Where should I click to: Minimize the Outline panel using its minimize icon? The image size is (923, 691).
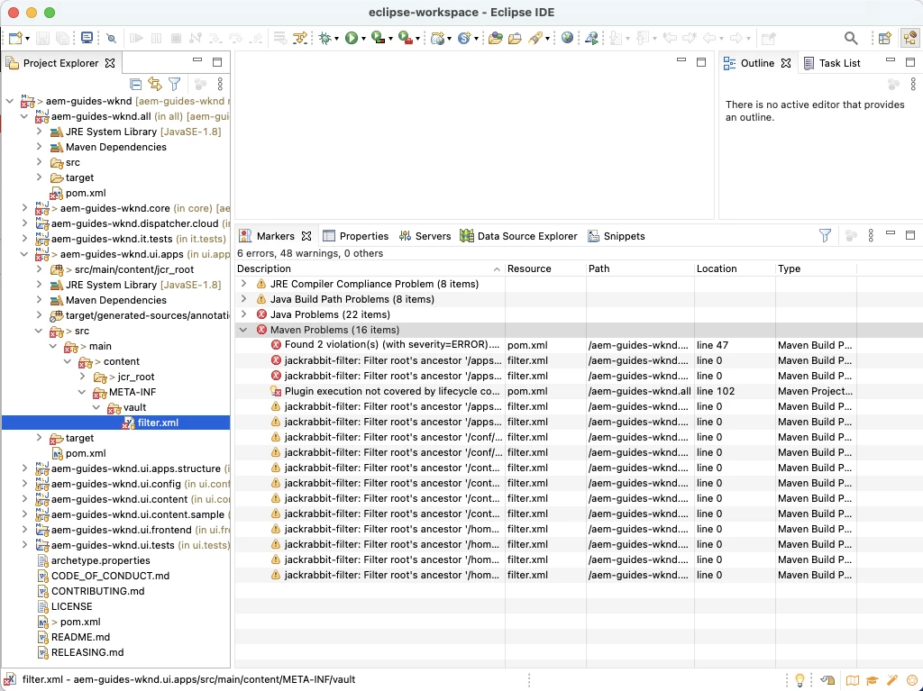890,60
